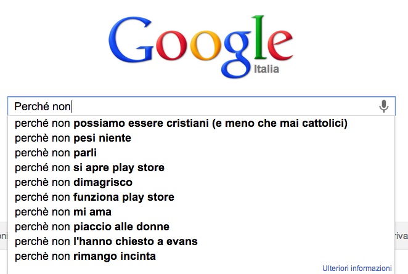The width and height of the screenshot is (408, 274).
Task: Place cursor after 'Perché non' typed text
Action: pyautogui.click(x=71, y=107)
